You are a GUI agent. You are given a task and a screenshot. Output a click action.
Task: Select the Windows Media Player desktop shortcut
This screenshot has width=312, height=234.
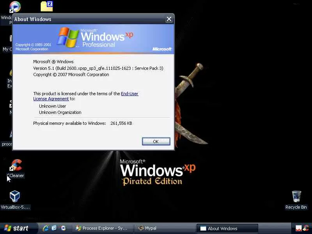(14, 7)
